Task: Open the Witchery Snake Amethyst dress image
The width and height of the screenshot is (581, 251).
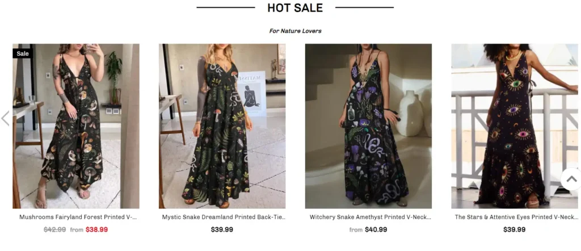Action: (368, 126)
